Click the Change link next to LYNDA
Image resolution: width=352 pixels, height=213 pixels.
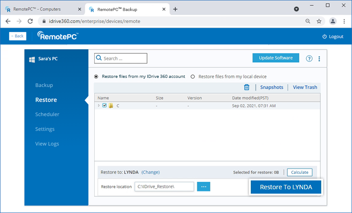(x=150, y=172)
